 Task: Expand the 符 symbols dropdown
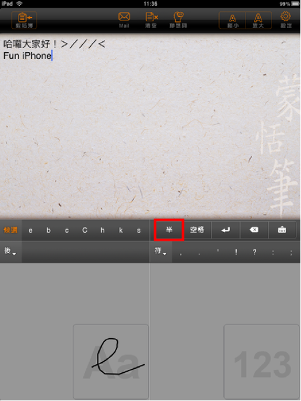tap(161, 251)
